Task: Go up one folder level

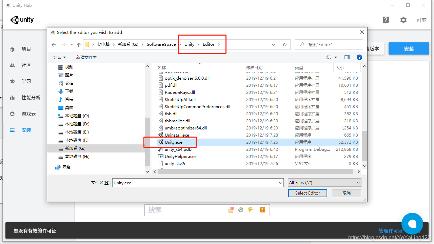Action: pyautogui.click(x=79, y=44)
